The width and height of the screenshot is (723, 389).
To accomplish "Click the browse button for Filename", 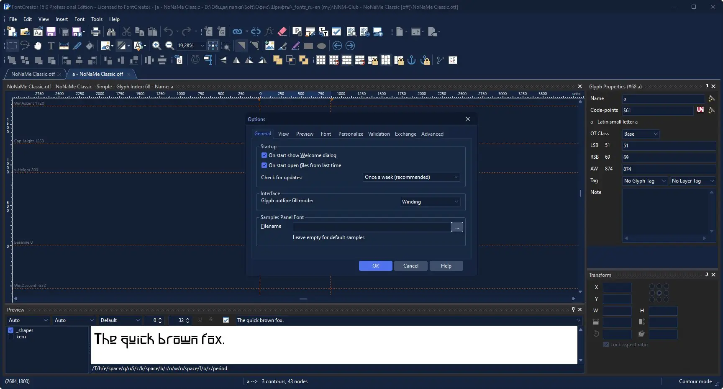I will tap(457, 227).
